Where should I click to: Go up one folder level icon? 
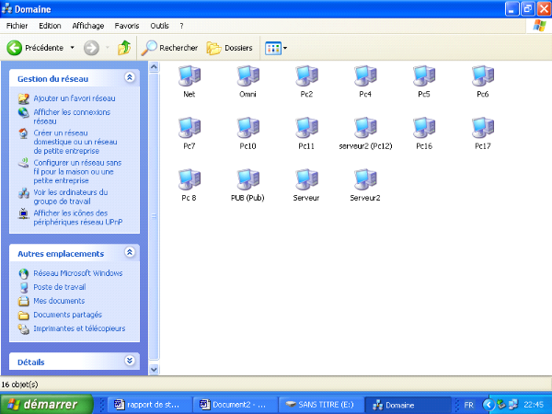(124, 47)
